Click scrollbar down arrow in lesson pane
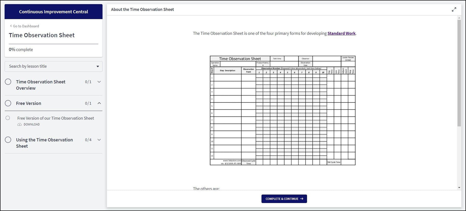Viewport: 466px width, 211px height. point(459,187)
